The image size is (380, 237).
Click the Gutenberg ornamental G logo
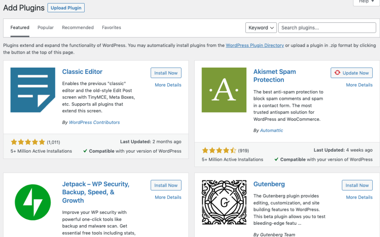point(224,202)
